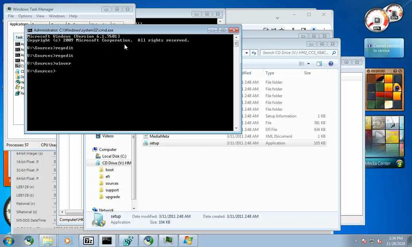Click the cmd window scroll-down arrow
The image size is (412, 247).
pos(236,128)
